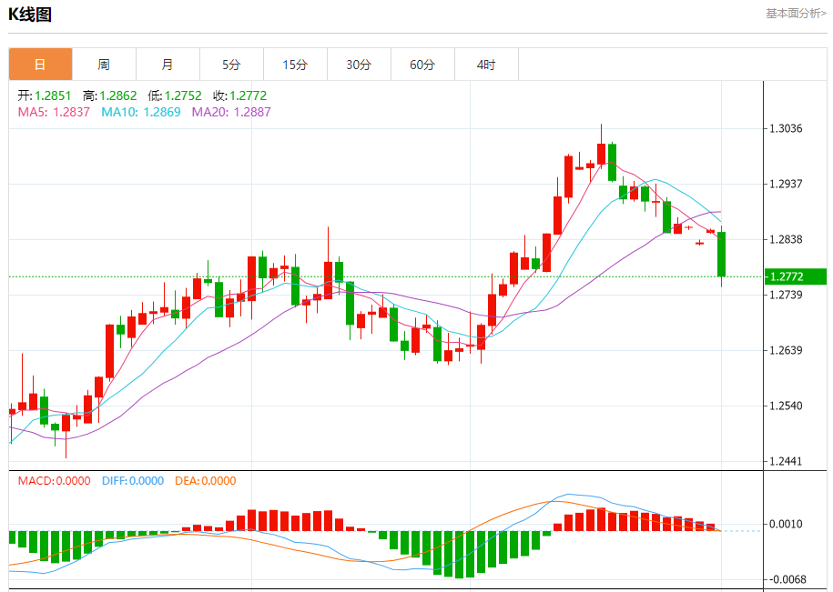The image size is (833, 592).
Task: Open the 基本面分析 link
Action: 796,14
